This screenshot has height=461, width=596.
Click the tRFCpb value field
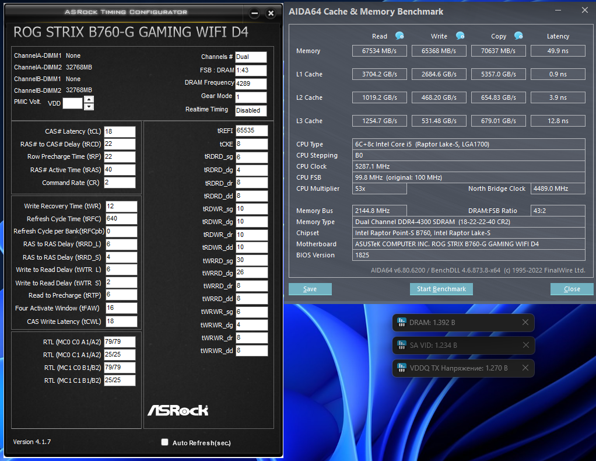click(x=121, y=231)
